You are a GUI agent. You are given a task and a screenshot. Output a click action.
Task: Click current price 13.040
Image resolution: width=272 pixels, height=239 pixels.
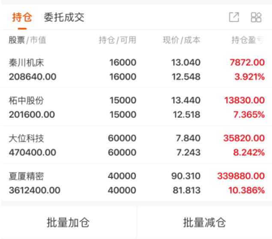tap(186, 62)
